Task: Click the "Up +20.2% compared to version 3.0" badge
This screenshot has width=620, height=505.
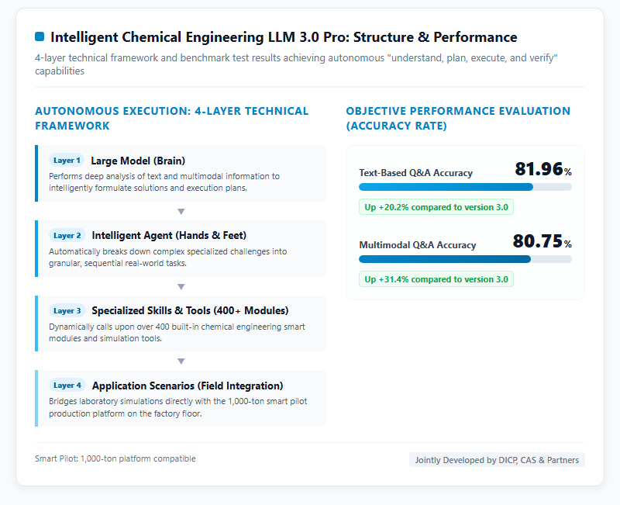Action: pyautogui.click(x=436, y=207)
